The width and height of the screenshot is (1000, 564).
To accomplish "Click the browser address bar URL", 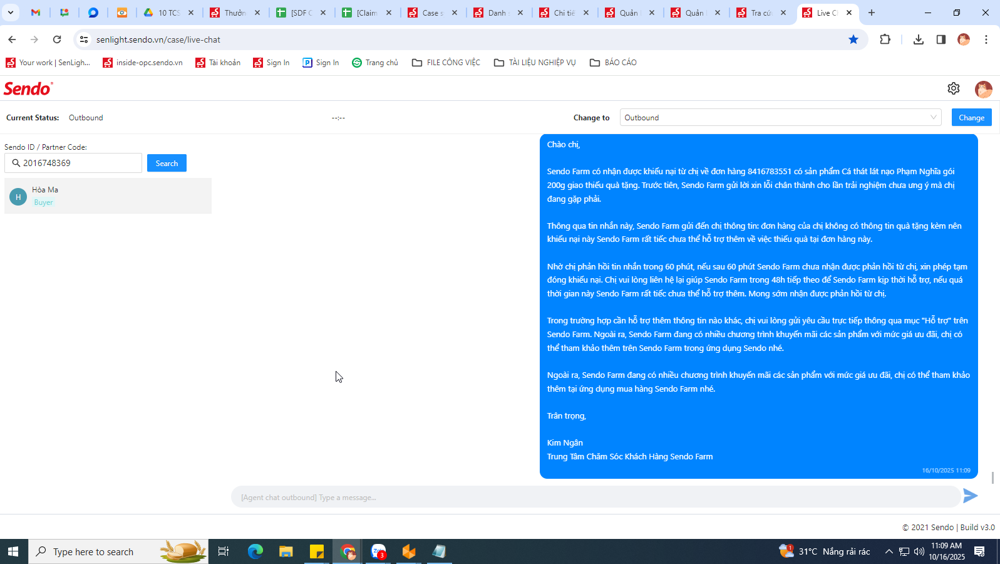I will 158,39.
